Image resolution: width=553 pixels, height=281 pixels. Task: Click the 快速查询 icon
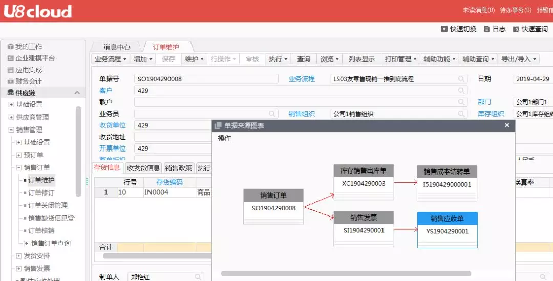coord(516,29)
